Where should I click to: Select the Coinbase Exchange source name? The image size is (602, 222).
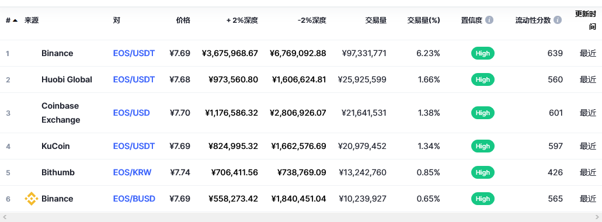pyautogui.click(x=61, y=113)
